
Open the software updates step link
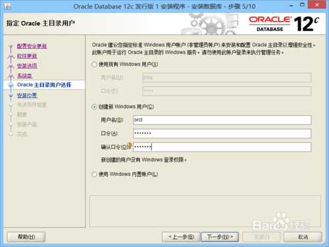[27, 56]
